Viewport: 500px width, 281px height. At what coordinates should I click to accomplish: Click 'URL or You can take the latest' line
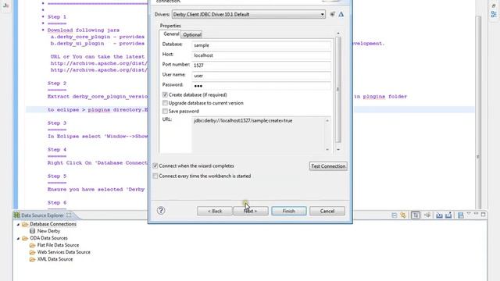(98, 57)
